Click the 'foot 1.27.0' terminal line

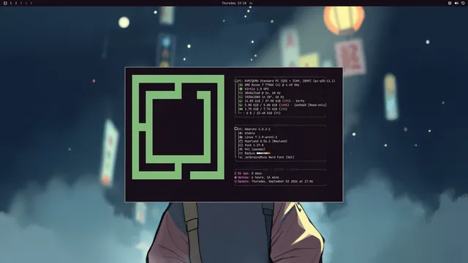coord(254,145)
